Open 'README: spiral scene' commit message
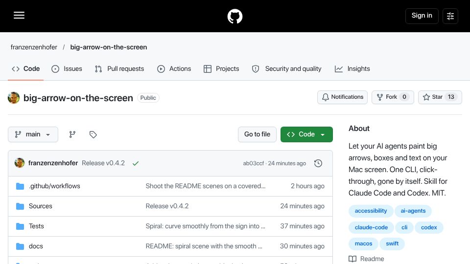Image resolution: width=470 pixels, height=264 pixels. click(x=204, y=246)
